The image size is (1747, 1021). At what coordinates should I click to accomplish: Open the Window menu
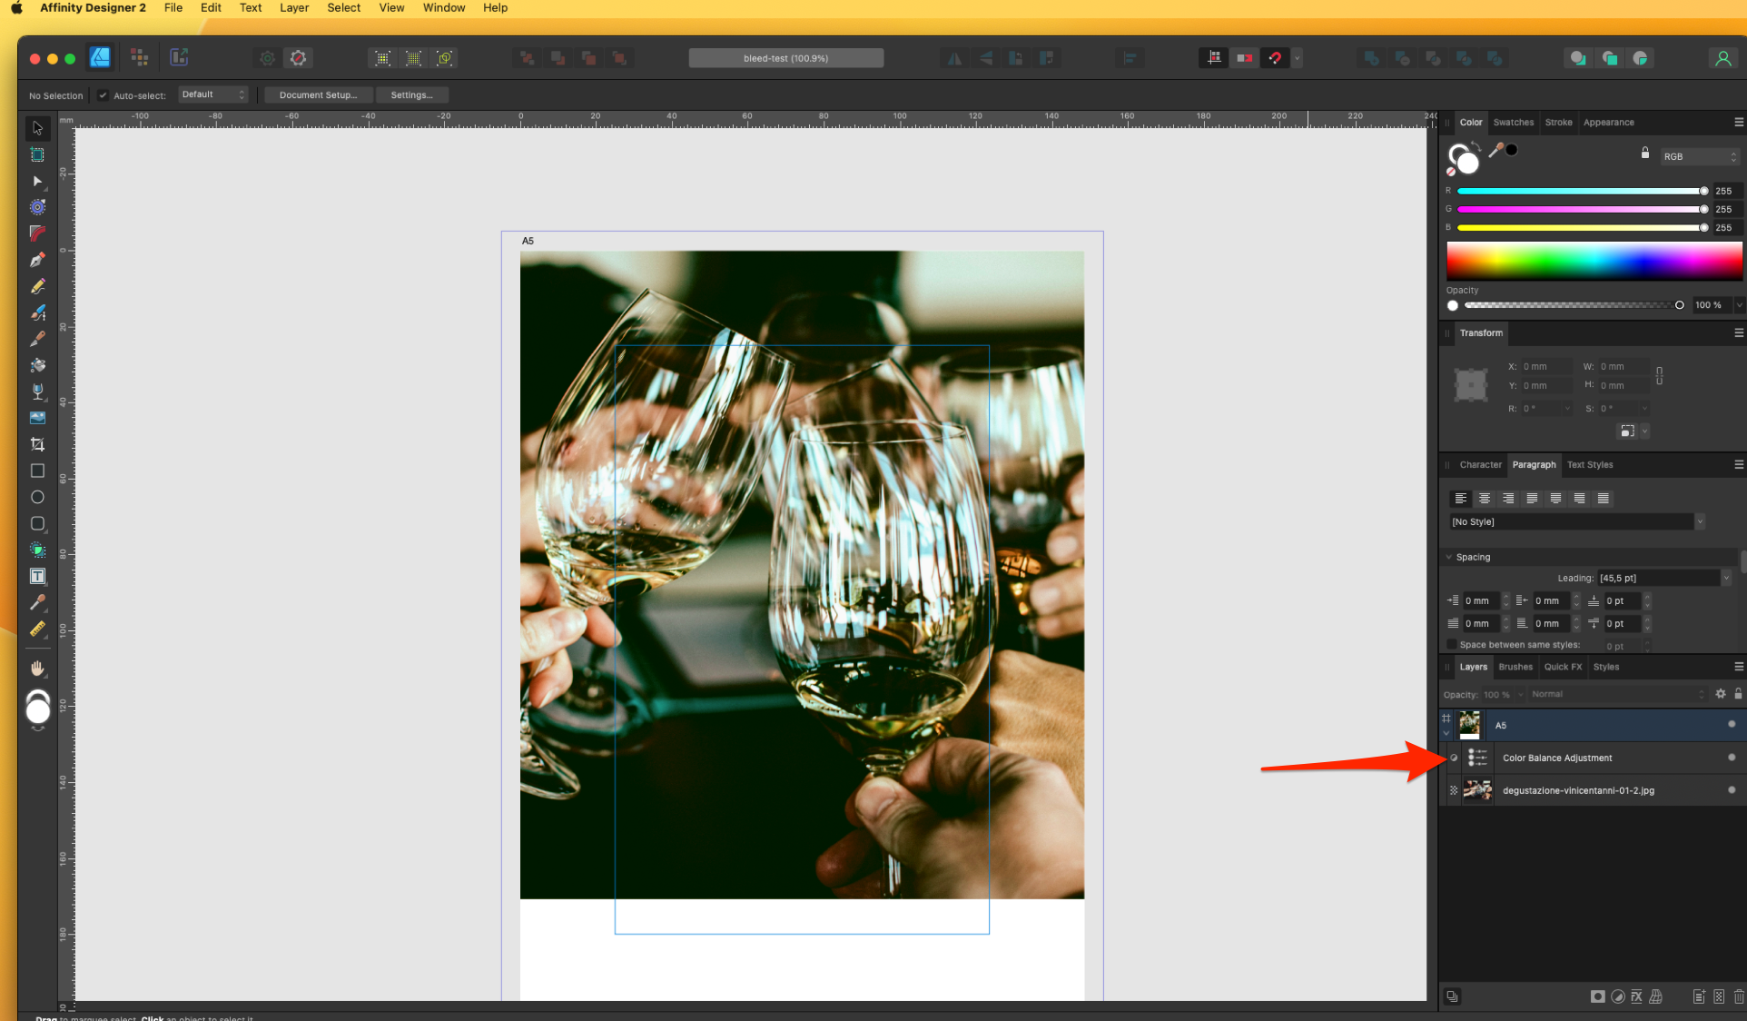click(x=444, y=7)
